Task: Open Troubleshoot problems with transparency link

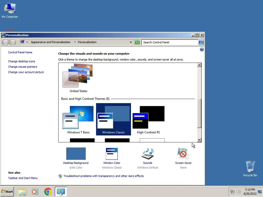Action: tap(104, 176)
